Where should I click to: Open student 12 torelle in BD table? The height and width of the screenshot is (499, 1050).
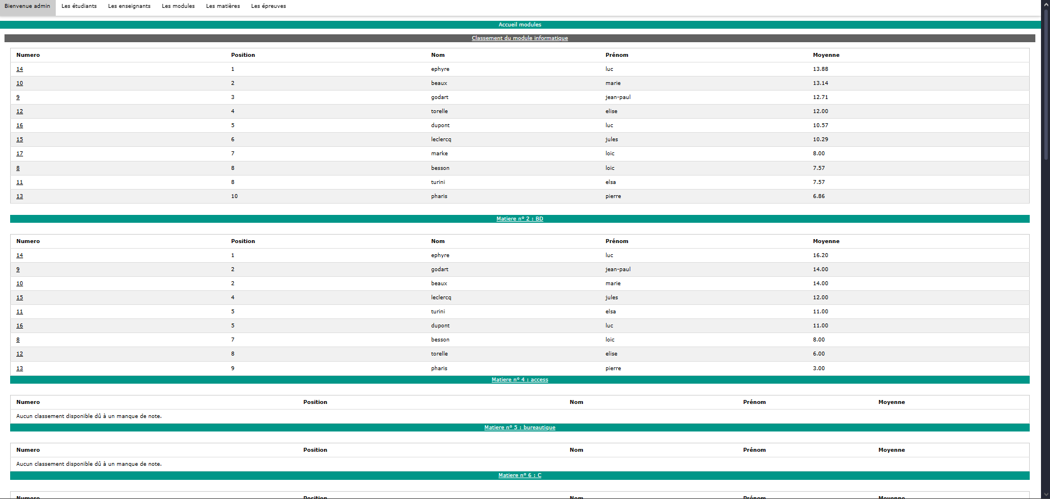click(x=20, y=354)
